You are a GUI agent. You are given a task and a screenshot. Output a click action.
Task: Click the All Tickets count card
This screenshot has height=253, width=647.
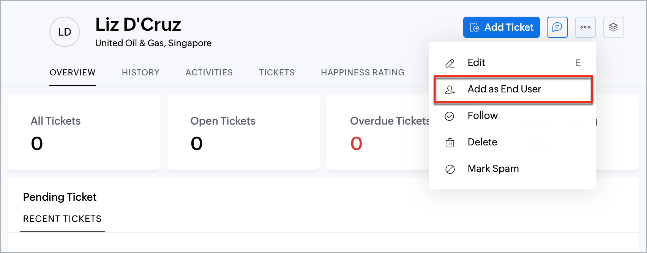coord(84,132)
